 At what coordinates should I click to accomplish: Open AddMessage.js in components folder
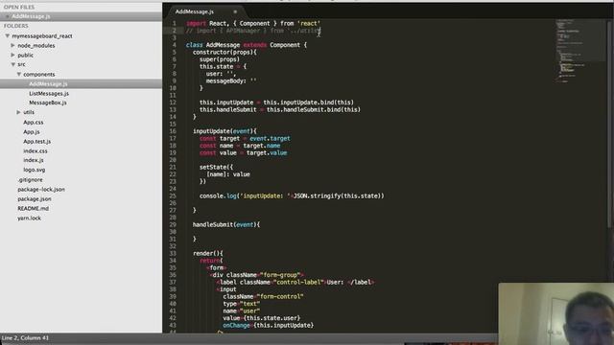point(48,83)
